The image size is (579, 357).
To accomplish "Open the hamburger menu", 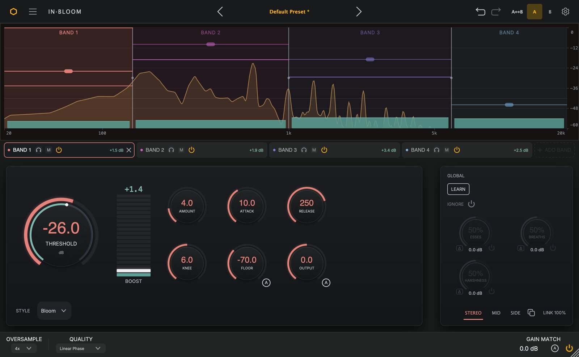I will [x=33, y=12].
